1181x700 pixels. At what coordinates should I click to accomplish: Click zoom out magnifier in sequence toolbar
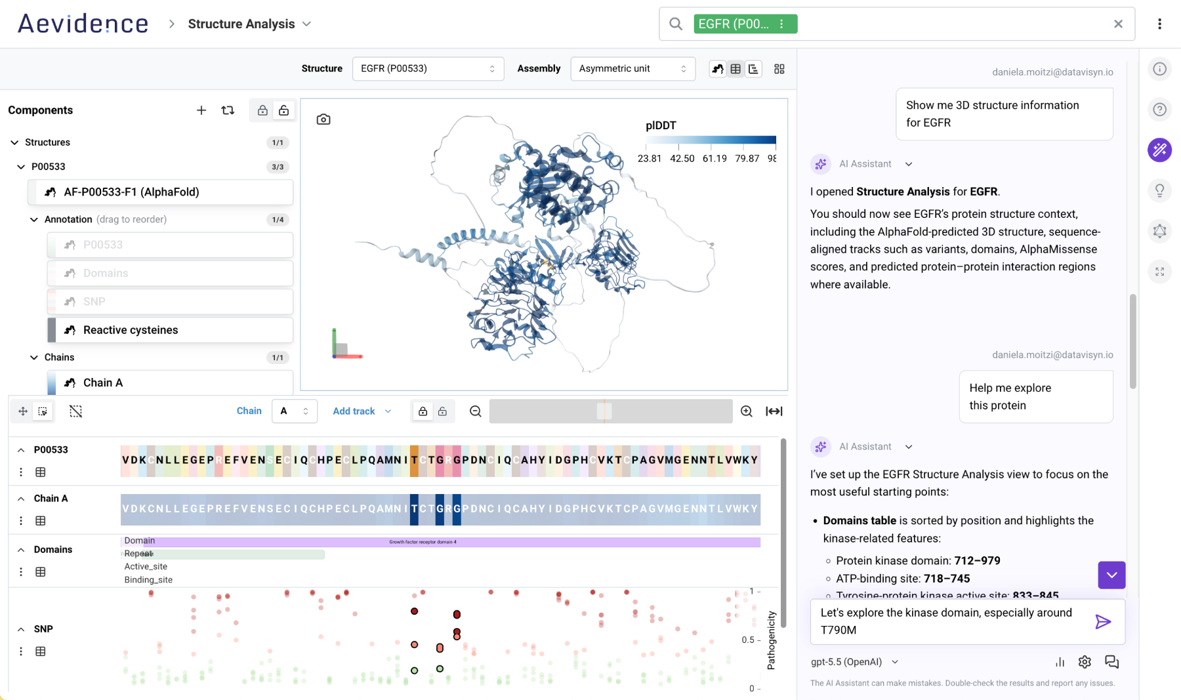point(476,411)
